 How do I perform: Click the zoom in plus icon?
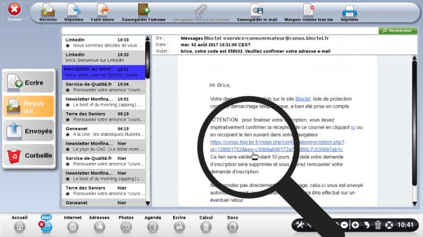[x=355, y=225]
